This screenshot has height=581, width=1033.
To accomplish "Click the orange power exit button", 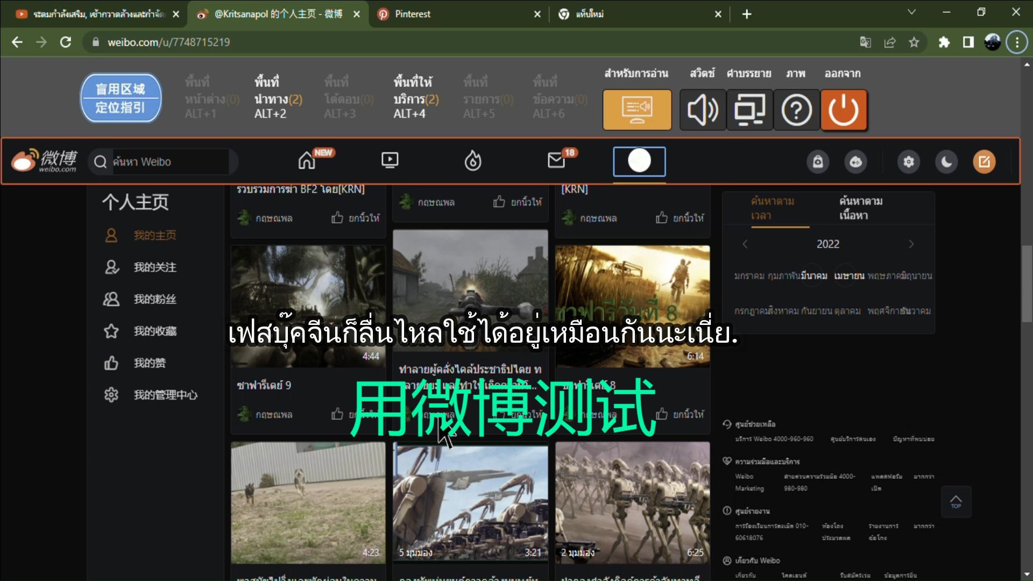I will [844, 110].
